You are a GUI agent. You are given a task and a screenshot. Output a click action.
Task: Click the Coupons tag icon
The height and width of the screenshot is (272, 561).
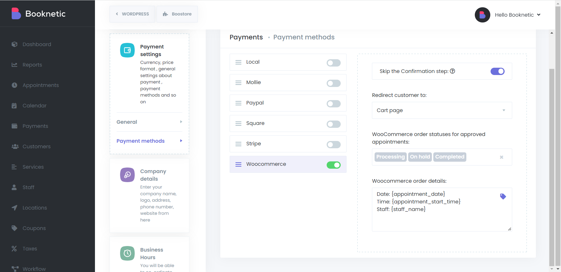click(14, 228)
